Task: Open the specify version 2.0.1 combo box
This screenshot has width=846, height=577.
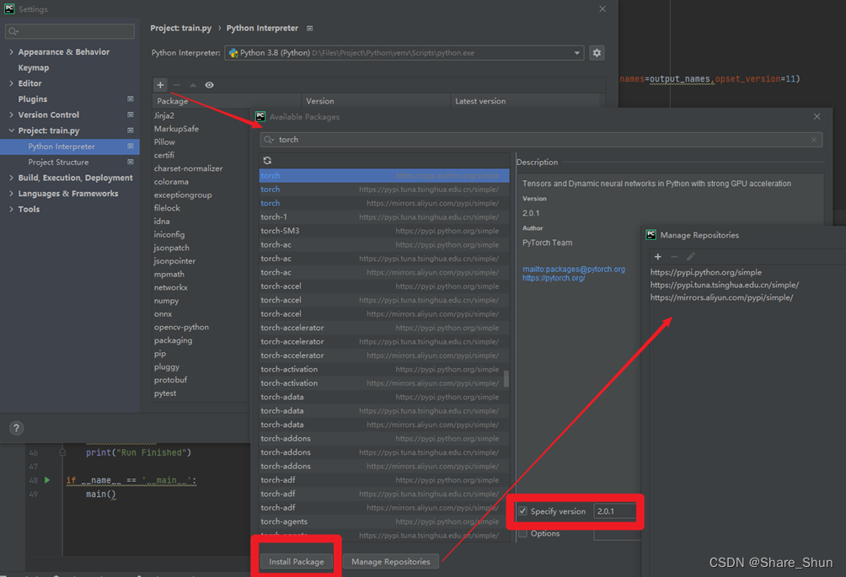Action: point(616,511)
